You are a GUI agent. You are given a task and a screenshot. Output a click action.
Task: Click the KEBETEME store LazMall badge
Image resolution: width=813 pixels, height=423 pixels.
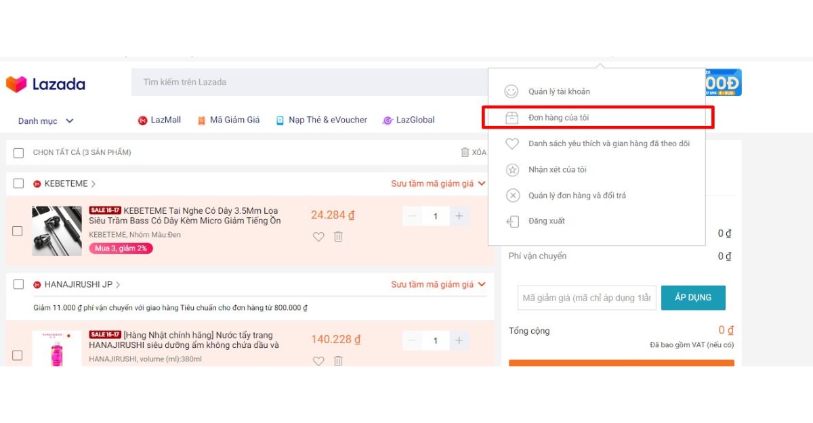[x=37, y=184]
